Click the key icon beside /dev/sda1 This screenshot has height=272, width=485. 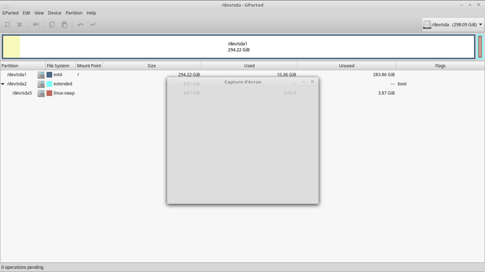coord(41,75)
